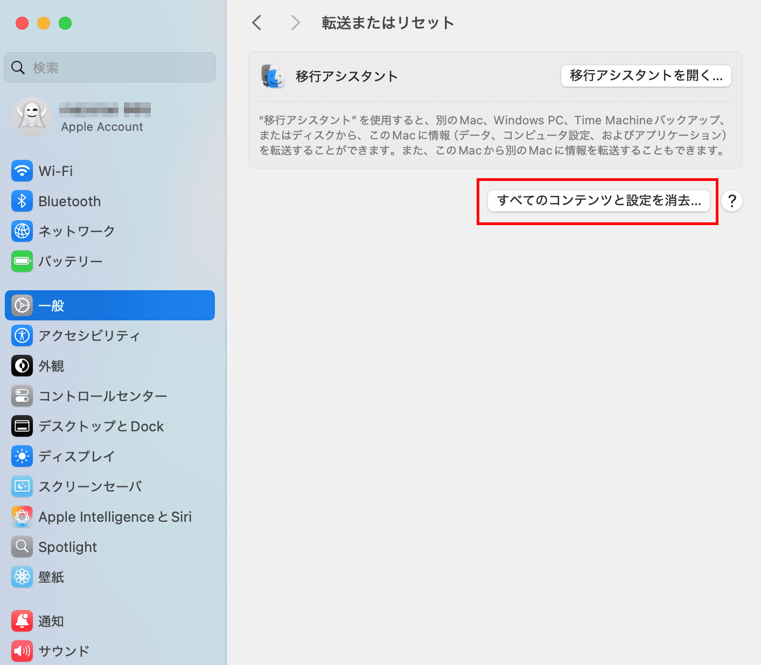Click the ディスプレイ sidebar label
The image size is (761, 665).
point(77,457)
